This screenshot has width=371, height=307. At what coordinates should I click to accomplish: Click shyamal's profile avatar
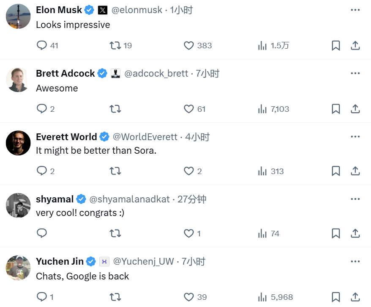(18, 205)
